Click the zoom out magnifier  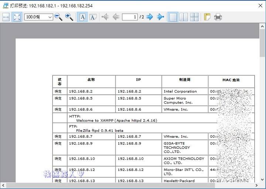[x=58, y=17]
